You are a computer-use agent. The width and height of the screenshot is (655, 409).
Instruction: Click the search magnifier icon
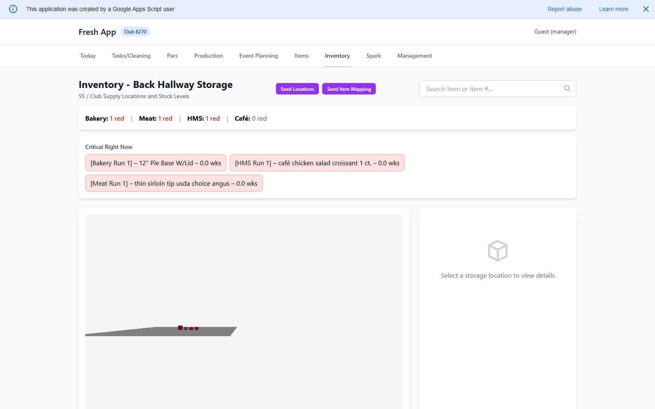(x=567, y=88)
